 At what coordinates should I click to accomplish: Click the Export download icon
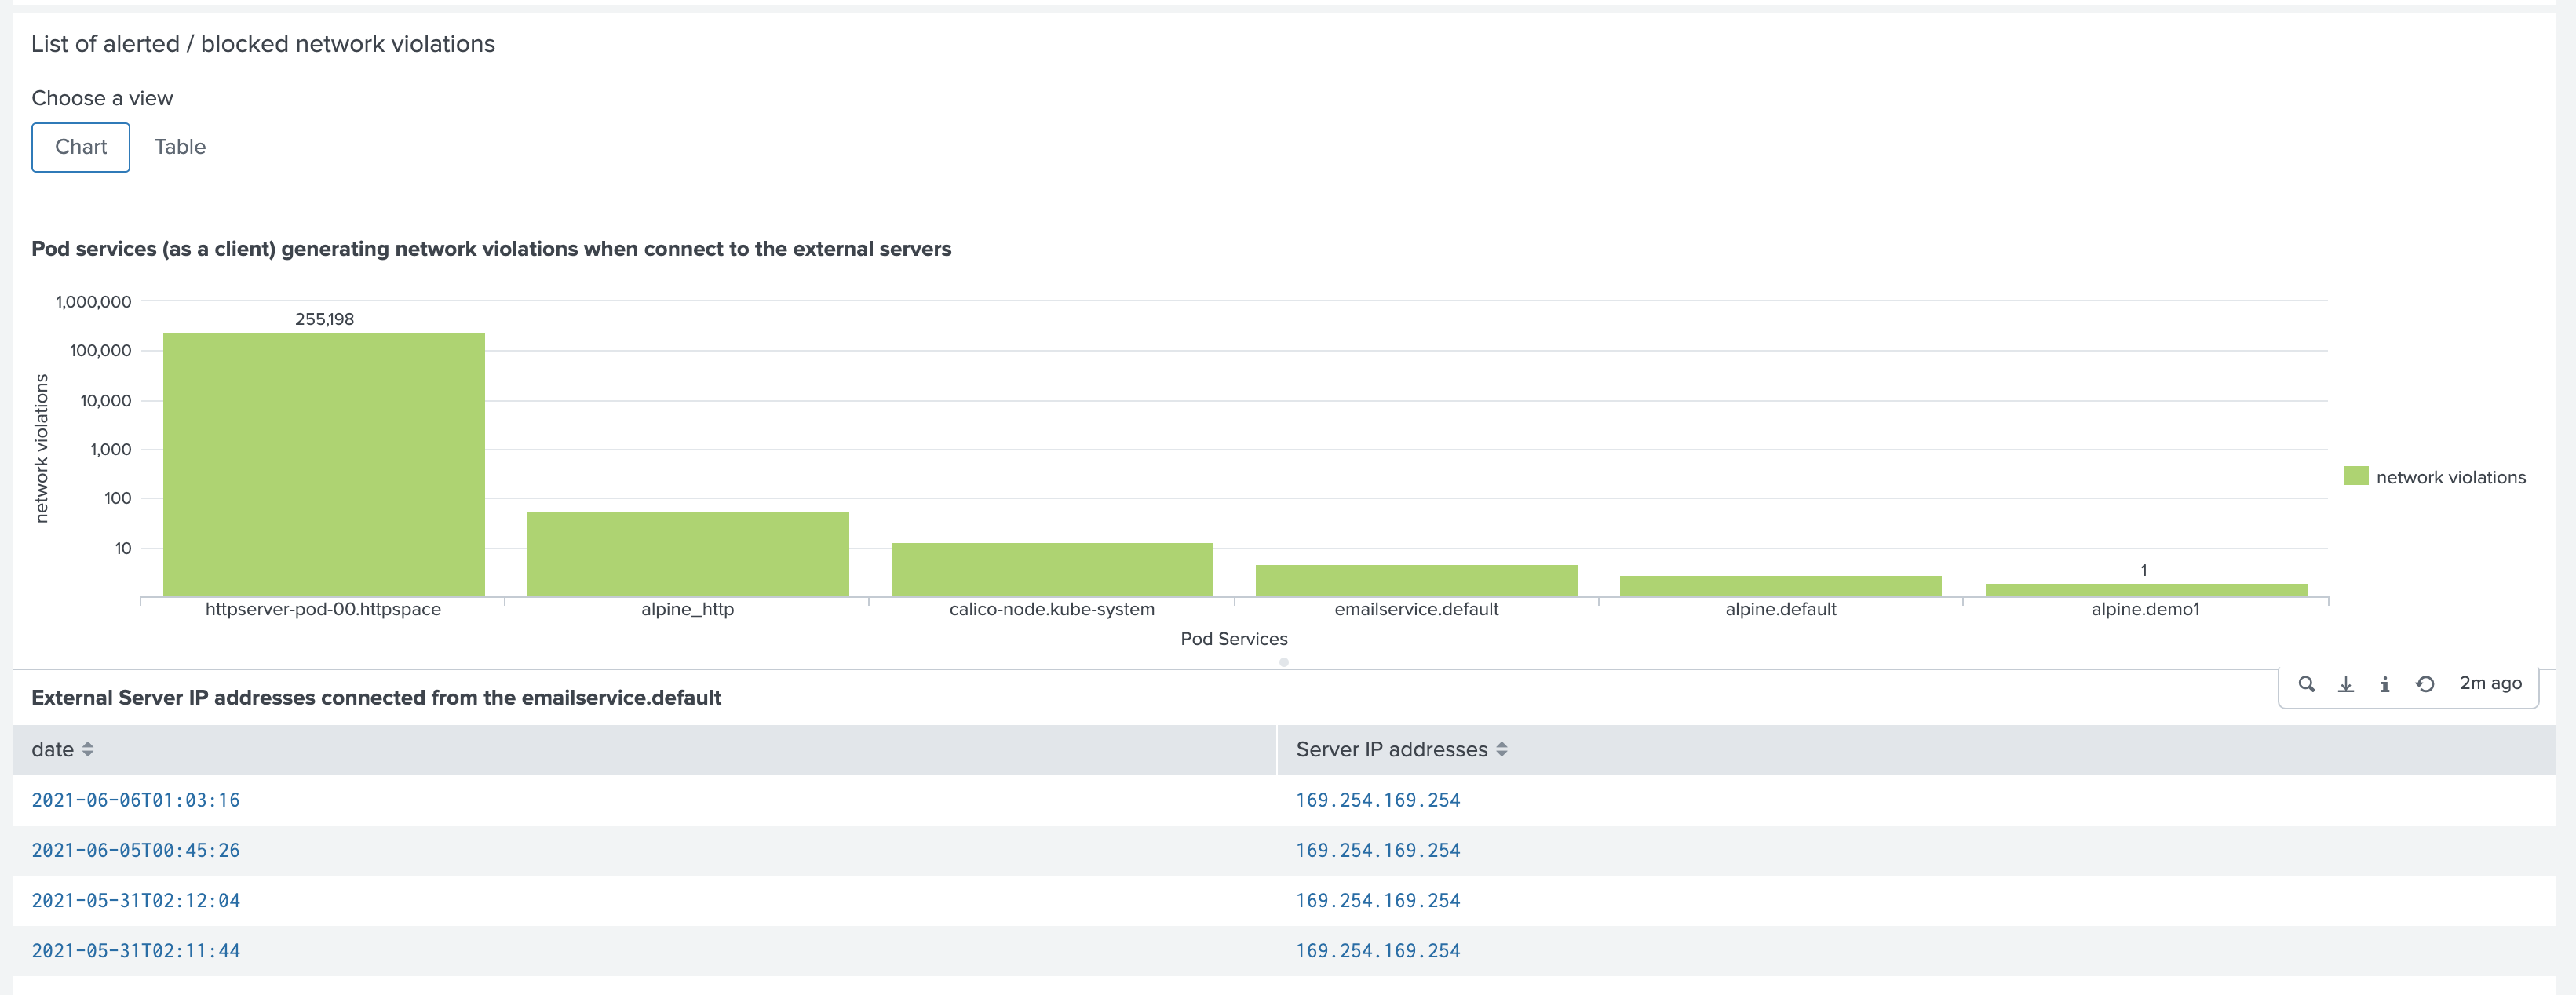(x=2345, y=684)
